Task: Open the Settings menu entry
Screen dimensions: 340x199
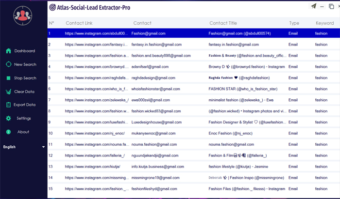Action: 24,118
